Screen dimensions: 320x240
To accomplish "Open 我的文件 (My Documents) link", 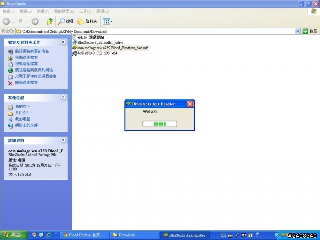I will click(23, 106).
